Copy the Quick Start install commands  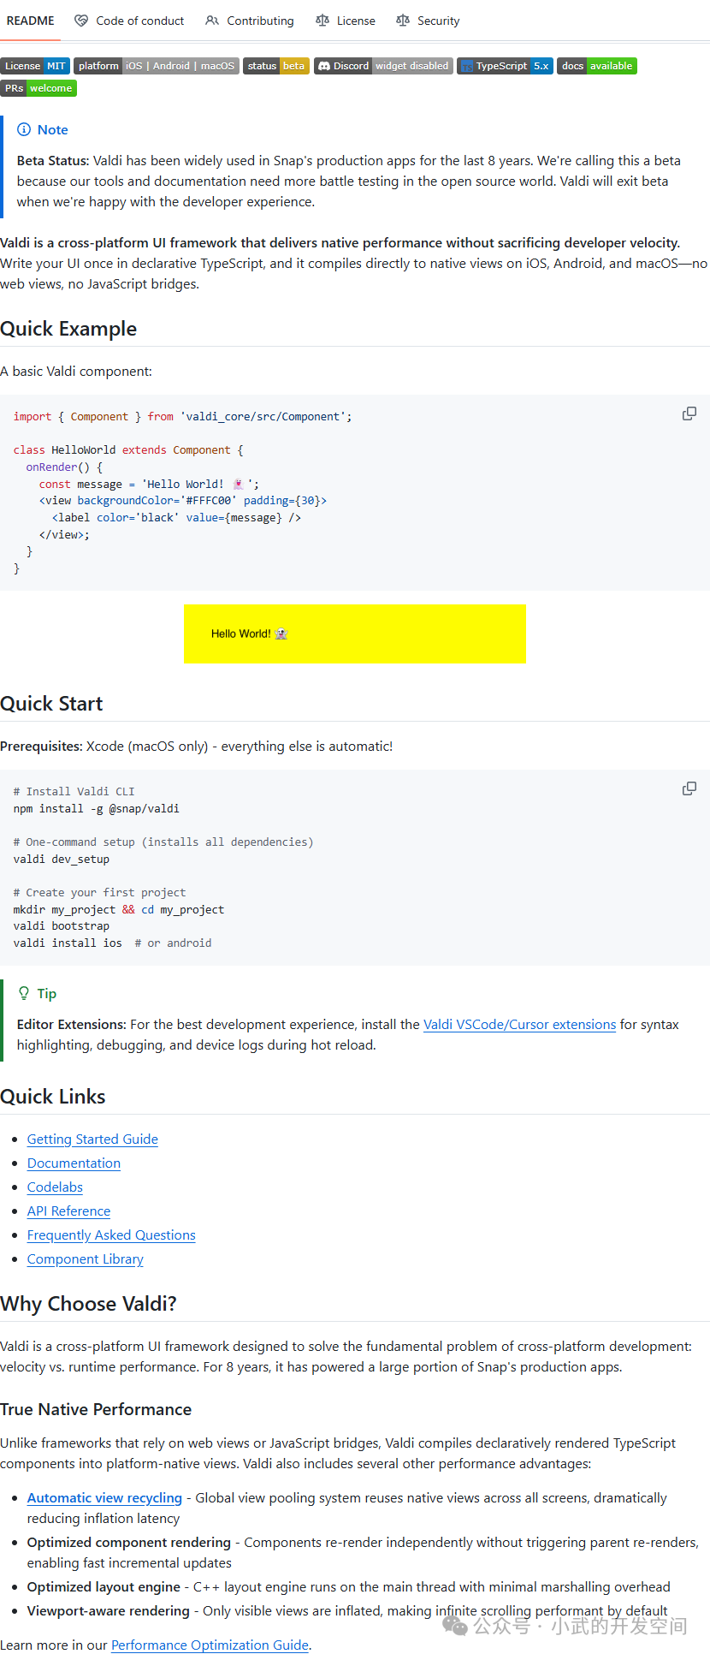[x=689, y=788]
